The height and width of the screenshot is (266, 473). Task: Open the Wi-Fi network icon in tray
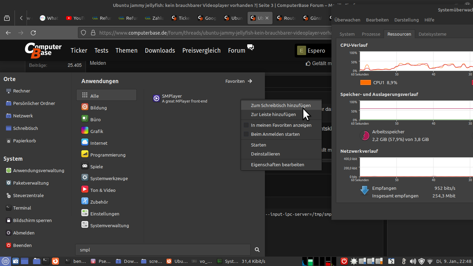click(x=430, y=261)
